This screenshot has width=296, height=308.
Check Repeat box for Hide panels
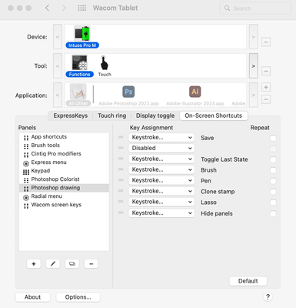[273, 213]
